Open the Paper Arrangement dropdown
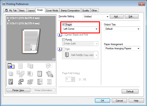Viewport: 147px width, 106px height. pos(122,48)
